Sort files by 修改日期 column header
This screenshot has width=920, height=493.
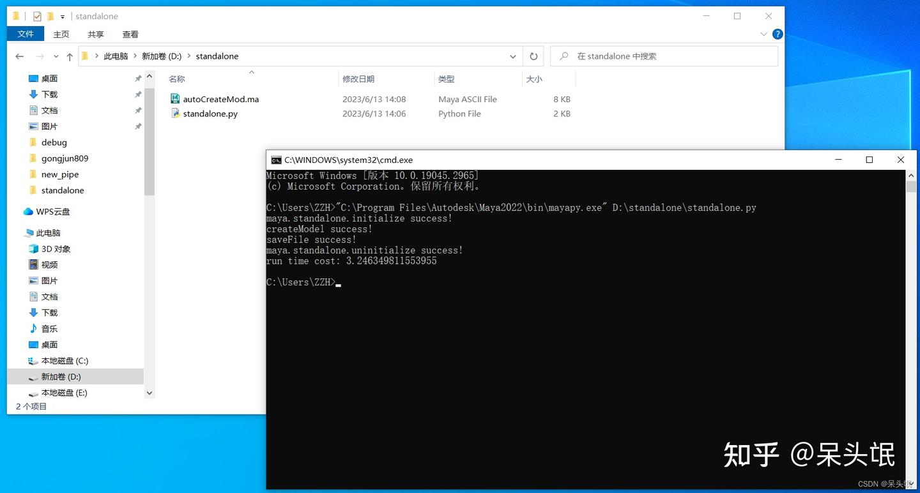[x=358, y=79]
